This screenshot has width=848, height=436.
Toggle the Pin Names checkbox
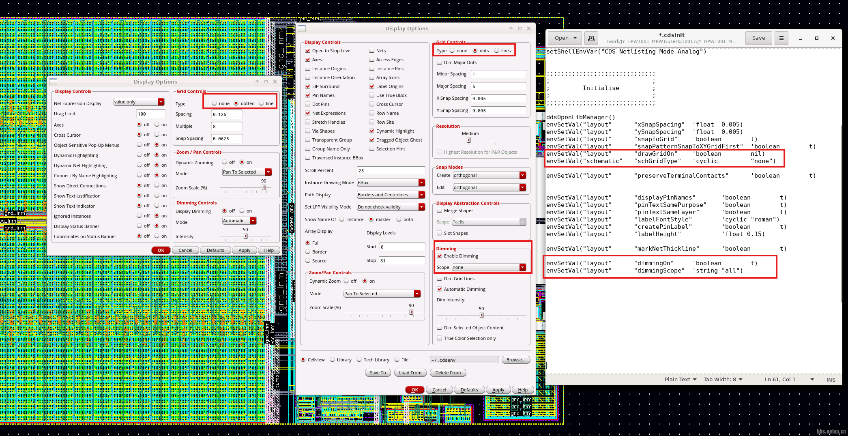[x=308, y=95]
